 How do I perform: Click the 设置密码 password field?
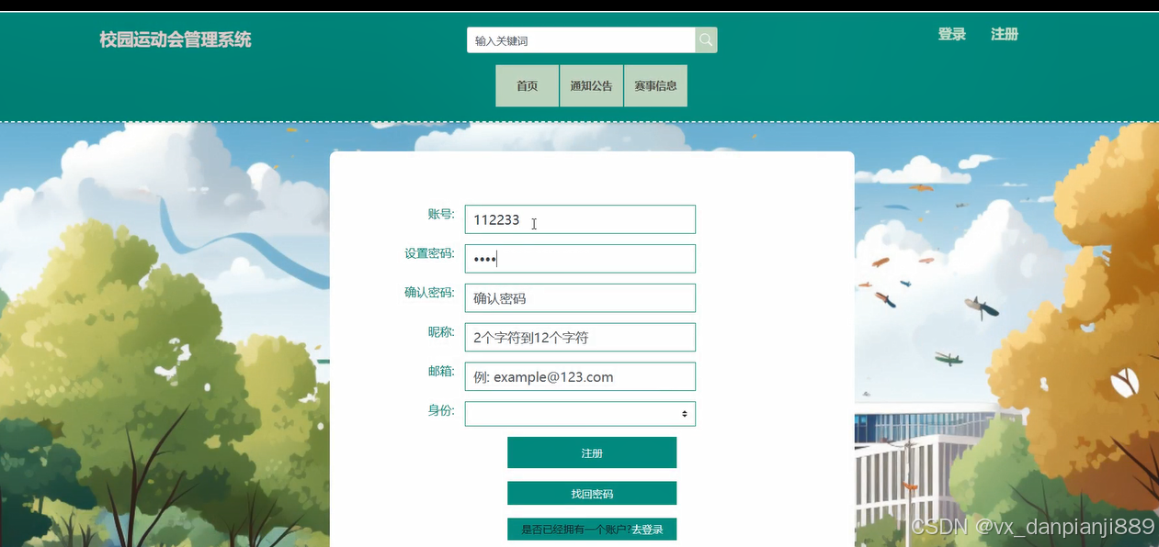580,259
